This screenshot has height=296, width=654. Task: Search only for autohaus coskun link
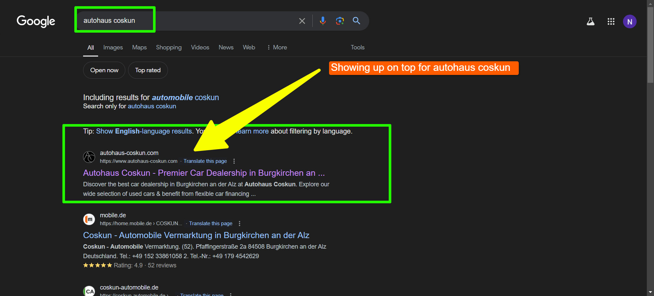tap(152, 106)
